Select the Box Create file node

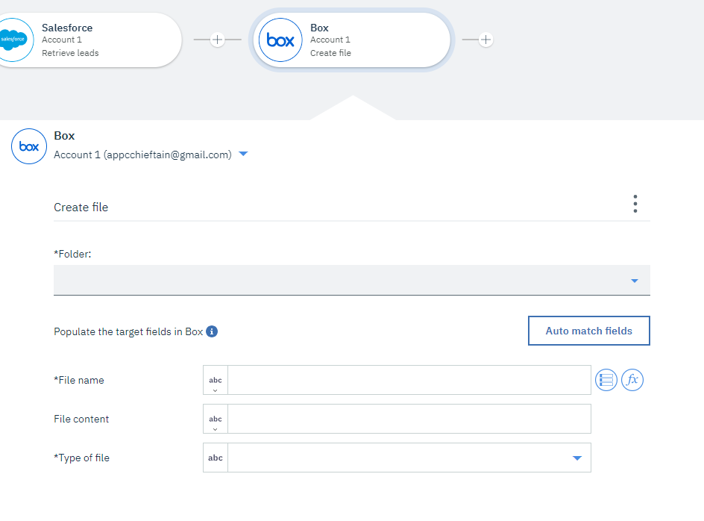351,40
